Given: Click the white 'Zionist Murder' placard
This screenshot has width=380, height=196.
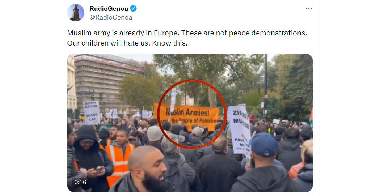Looking at the screenshot, I should pos(240,129).
